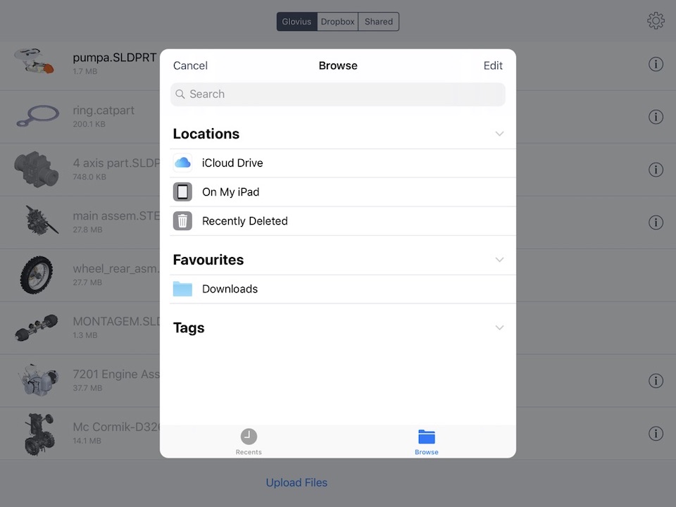Show info for pumpa.SLDPRT
The height and width of the screenshot is (507, 676).
656,64
